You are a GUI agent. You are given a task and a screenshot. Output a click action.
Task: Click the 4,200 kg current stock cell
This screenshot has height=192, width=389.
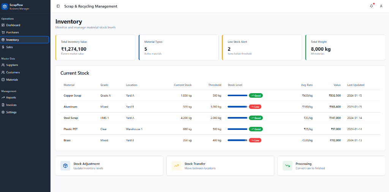(186, 118)
